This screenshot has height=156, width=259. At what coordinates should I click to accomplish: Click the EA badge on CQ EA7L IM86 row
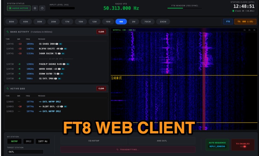[x=59, y=78]
